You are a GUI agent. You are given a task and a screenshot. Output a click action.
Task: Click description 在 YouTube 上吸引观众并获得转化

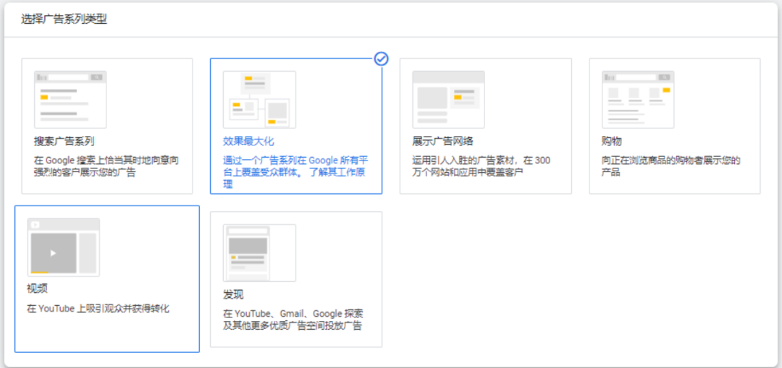98,309
